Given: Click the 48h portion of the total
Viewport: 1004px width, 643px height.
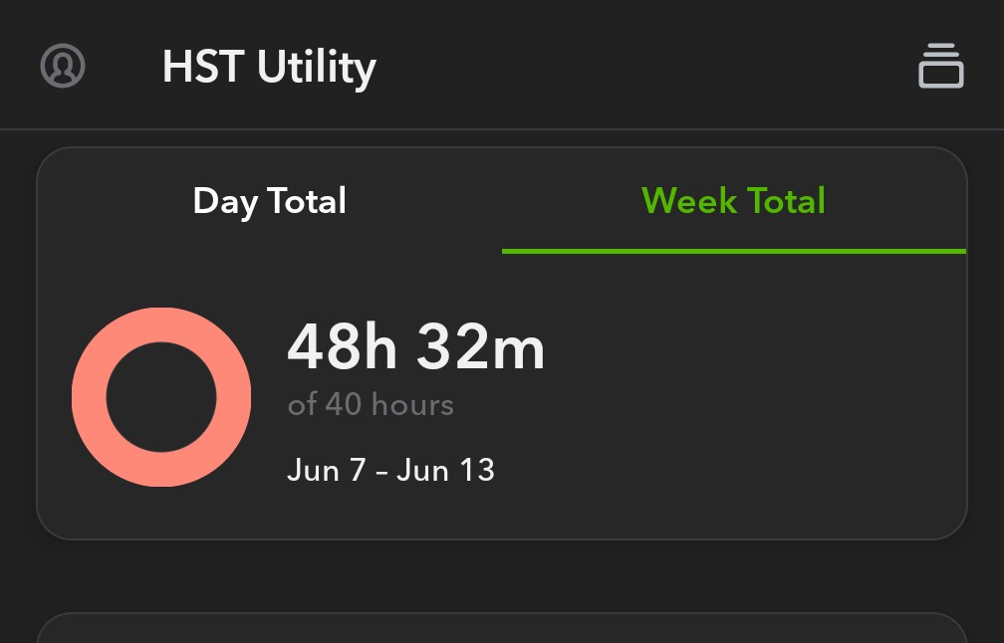Looking at the screenshot, I should pyautogui.click(x=342, y=346).
